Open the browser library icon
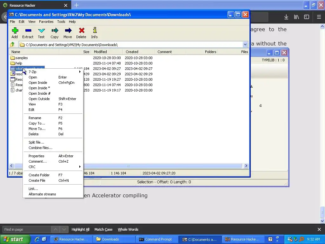Viewport: 325px width, 244px height. (296, 17)
